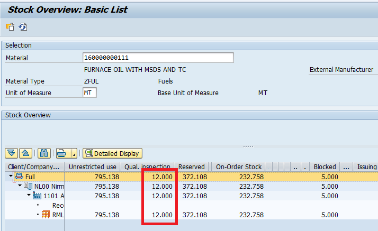Screen dimensions: 378x231
Task: Click the new selection icon in top toolbar
Action: click(x=10, y=27)
